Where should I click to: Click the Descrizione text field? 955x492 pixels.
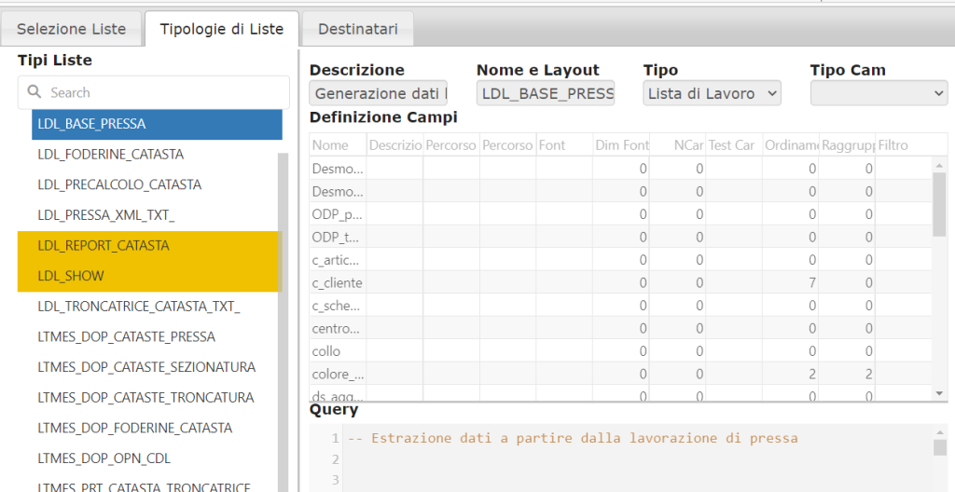tap(378, 93)
